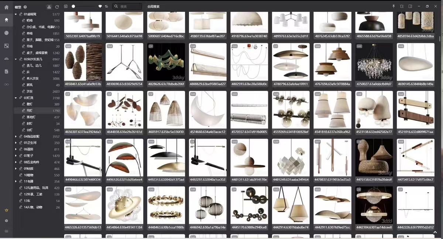Collapse the 01桌椅凳 category
Image resolution: width=443 pixels, height=239 pixels.
16,14
